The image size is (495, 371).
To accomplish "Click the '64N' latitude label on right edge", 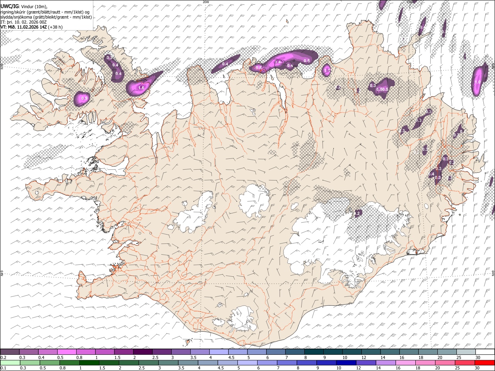I will pos(493,273).
